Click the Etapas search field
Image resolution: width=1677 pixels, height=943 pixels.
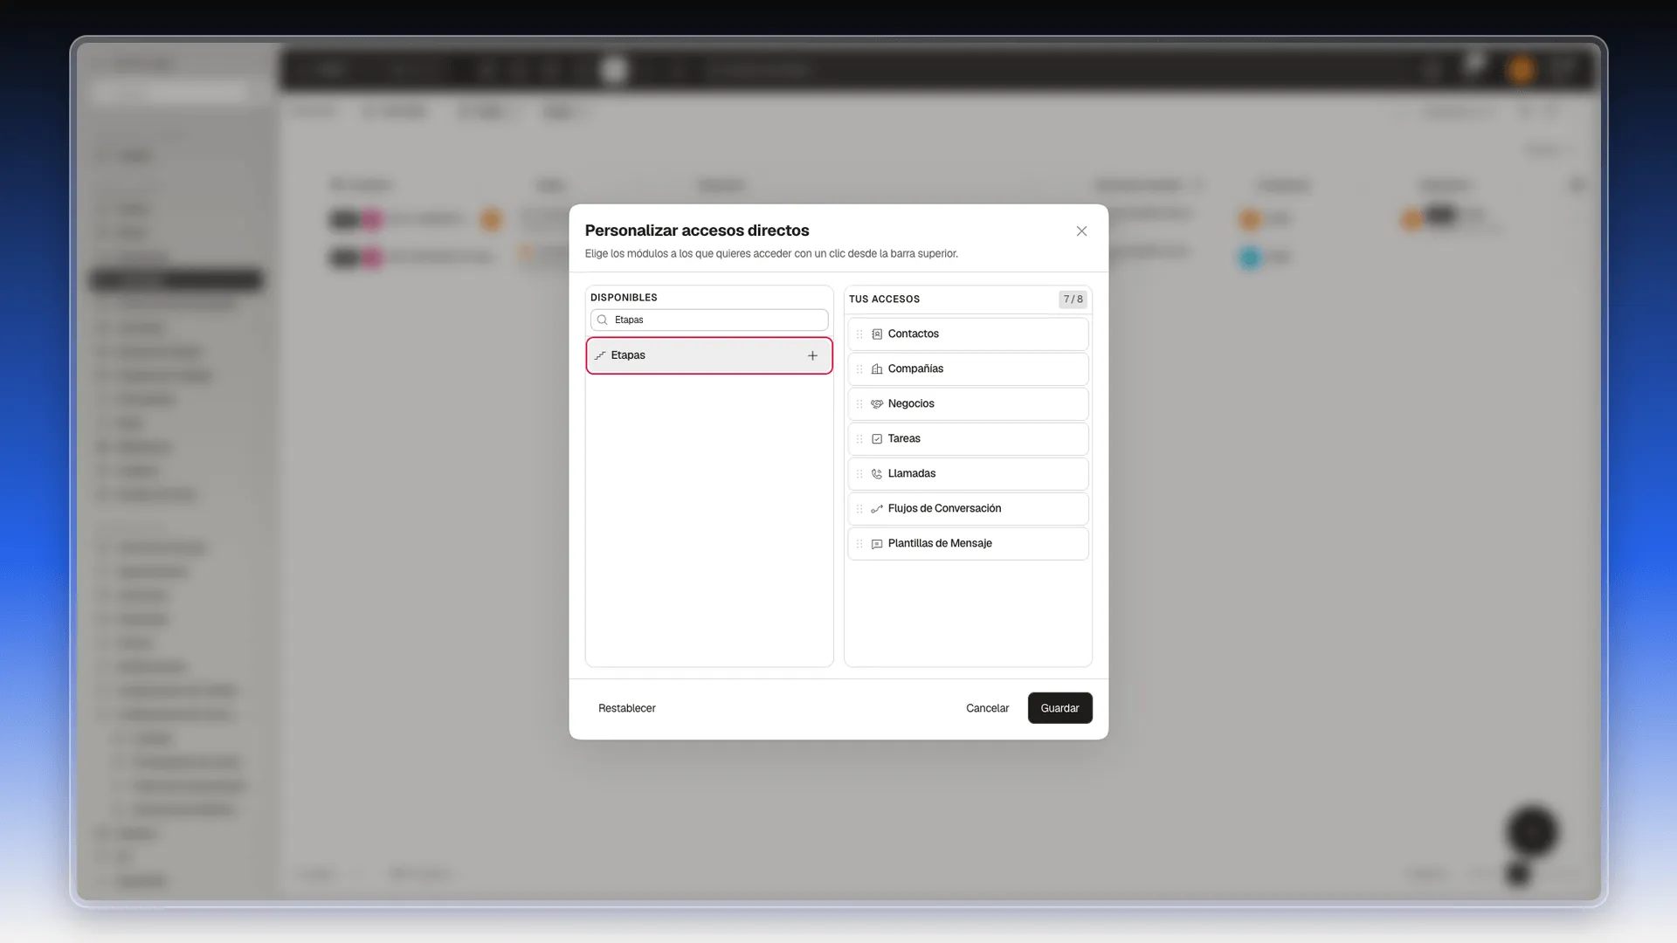(x=709, y=320)
